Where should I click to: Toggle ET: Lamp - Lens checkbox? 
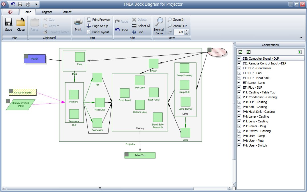(240, 83)
